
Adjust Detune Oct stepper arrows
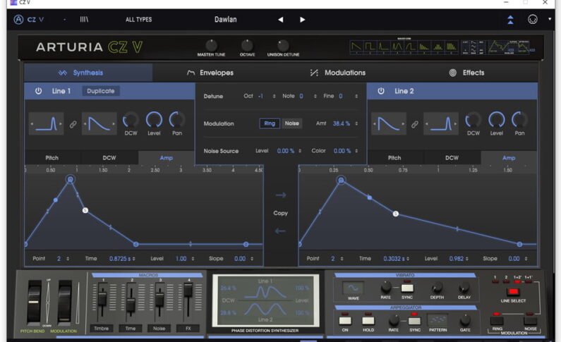click(274, 96)
